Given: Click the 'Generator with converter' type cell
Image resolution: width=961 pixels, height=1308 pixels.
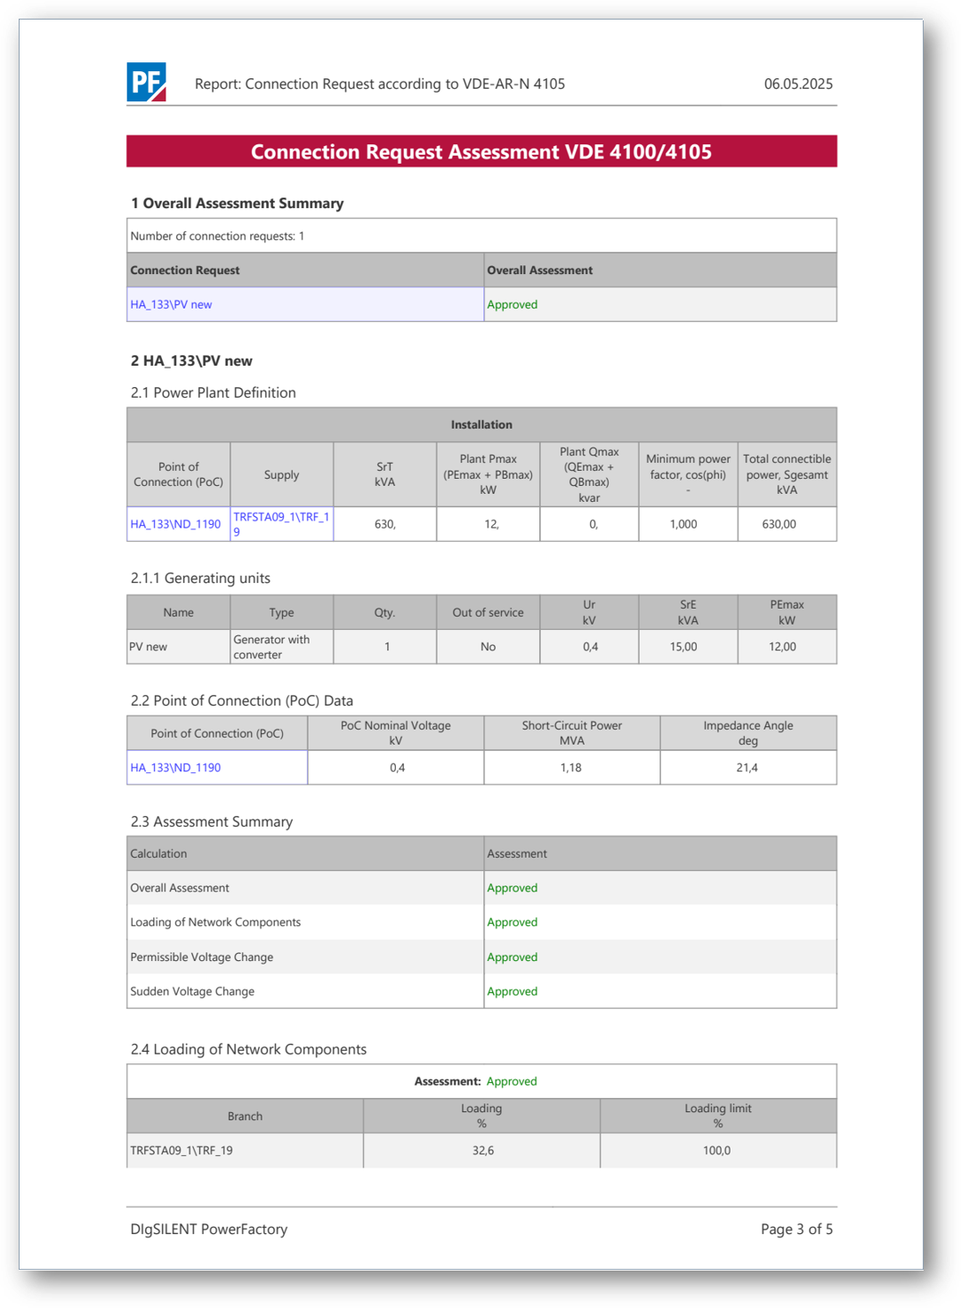Looking at the screenshot, I should pyautogui.click(x=271, y=647).
